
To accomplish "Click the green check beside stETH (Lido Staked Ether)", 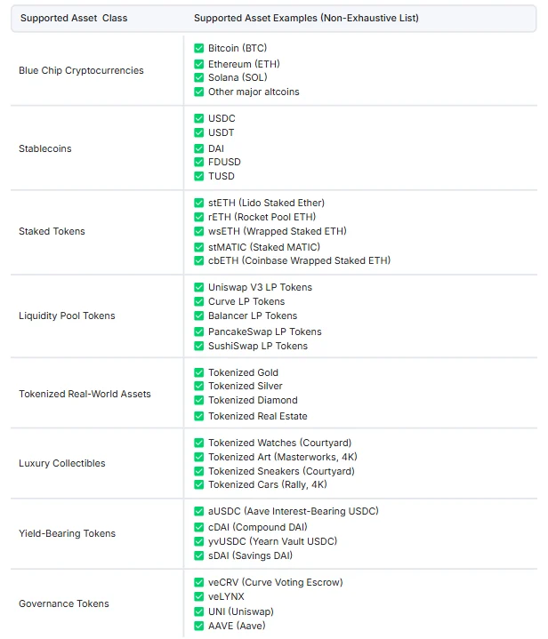I will (x=199, y=203).
